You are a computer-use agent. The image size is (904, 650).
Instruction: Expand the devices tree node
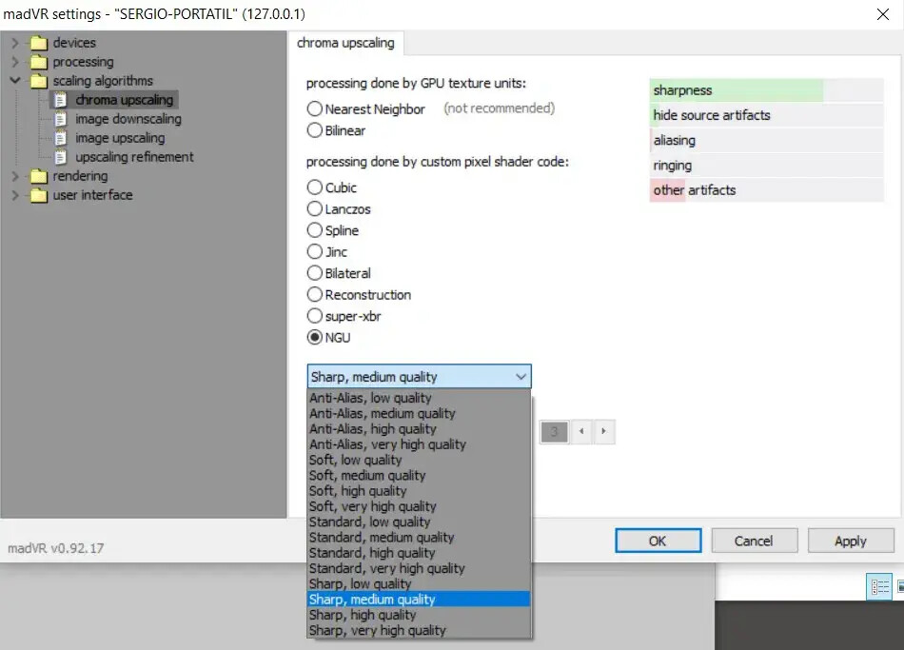[15, 43]
